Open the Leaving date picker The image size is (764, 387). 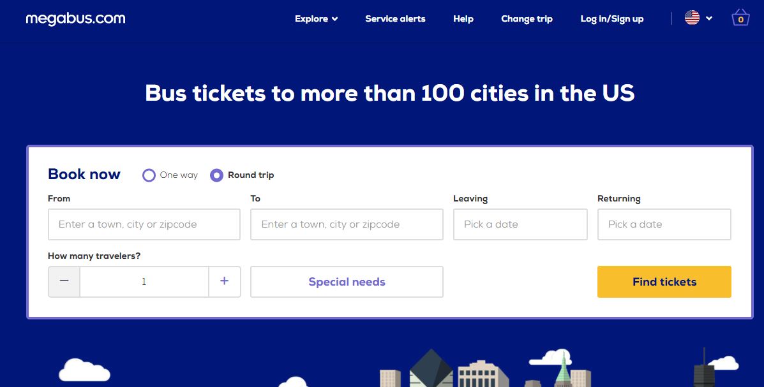(x=520, y=224)
